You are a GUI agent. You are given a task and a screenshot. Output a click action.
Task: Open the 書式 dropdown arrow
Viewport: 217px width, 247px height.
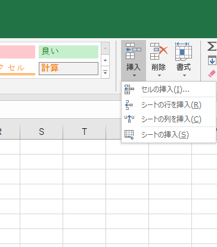click(x=184, y=76)
